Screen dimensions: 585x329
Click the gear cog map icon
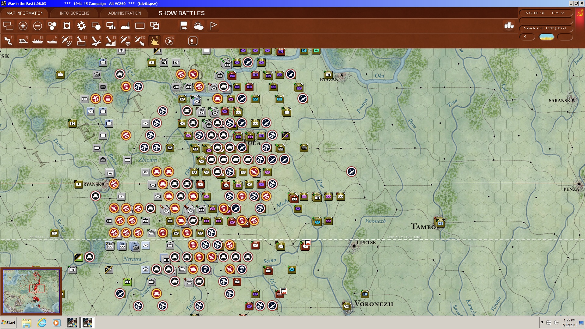[81, 26]
